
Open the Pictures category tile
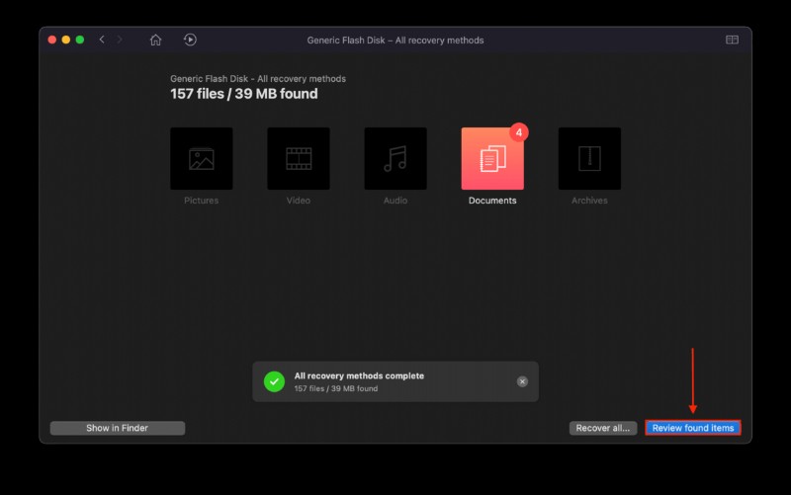[x=202, y=158]
